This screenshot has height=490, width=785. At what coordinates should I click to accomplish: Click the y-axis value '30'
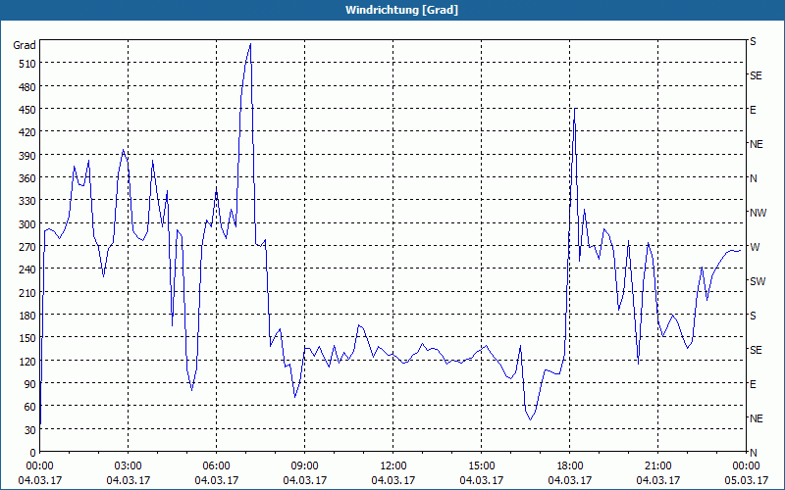30,430
